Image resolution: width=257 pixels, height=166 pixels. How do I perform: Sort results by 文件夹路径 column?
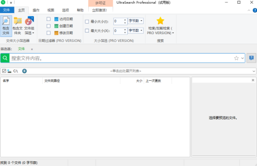point(81,81)
